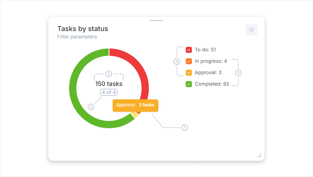Click the 'Completed: 92' legend label
Image resolution: width=313 pixels, height=177 pixels.
(212, 84)
